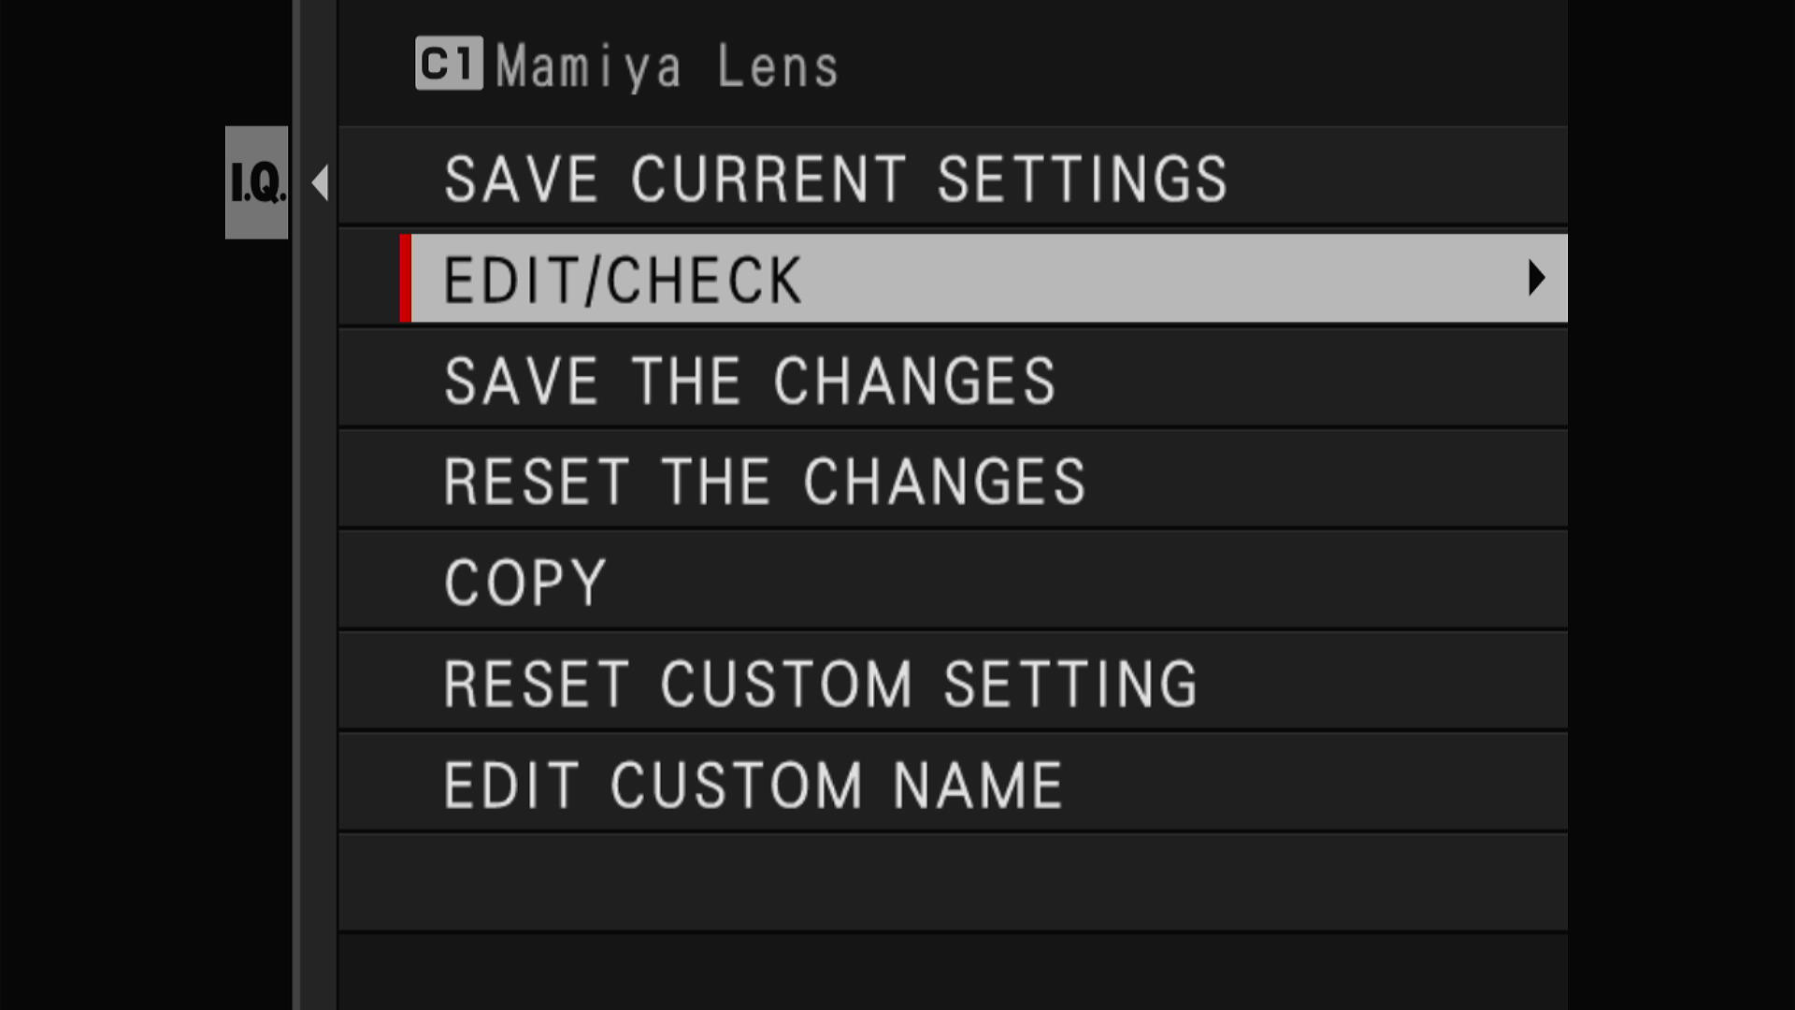Select SAVE THE CHANGES option

click(x=953, y=380)
